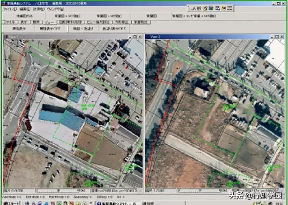This screenshot has width=288, height=205.
Task: Open the ファイル(F) menu
Action: [x=10, y=9]
